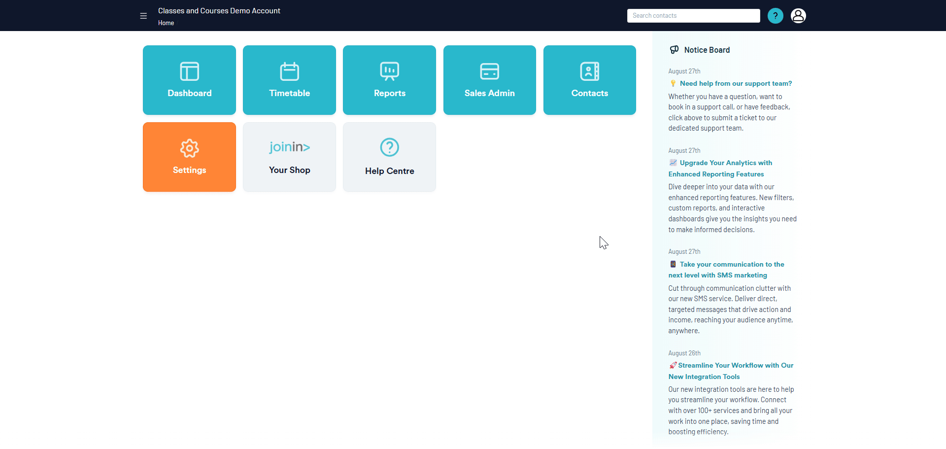Open Streamline Your Workflow notice link
The image size is (946, 449).
tap(735, 366)
